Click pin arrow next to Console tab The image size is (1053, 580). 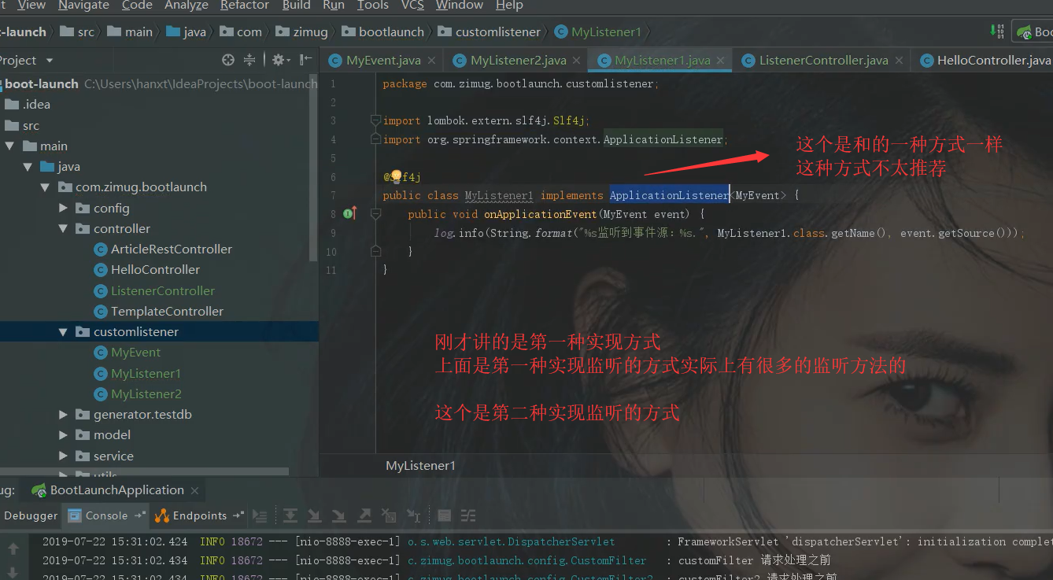(x=140, y=515)
